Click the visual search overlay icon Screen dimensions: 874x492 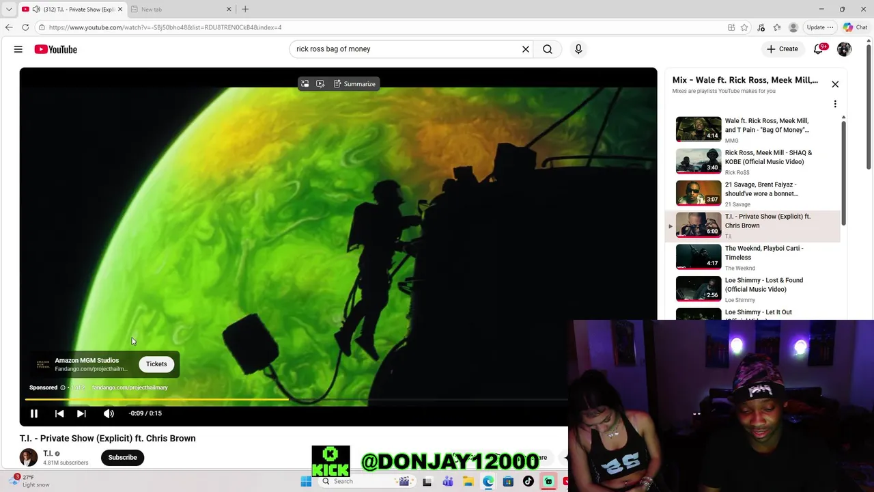tap(320, 84)
